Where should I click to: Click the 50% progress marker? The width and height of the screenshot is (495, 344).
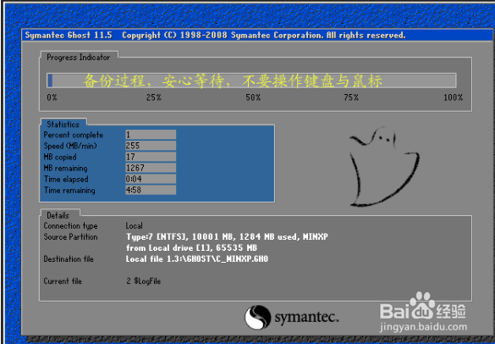tap(253, 97)
